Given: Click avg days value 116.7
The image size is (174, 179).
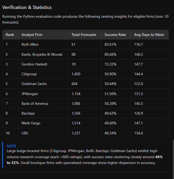Looking at the screenshot, I should click(x=138, y=44).
